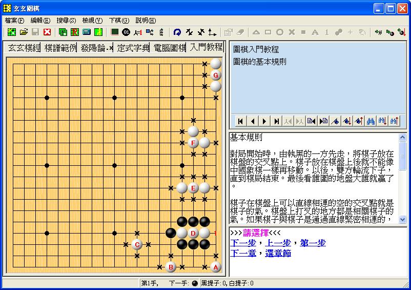
Task: Click the green arrow with hash symbol icon
Action: click(378, 32)
